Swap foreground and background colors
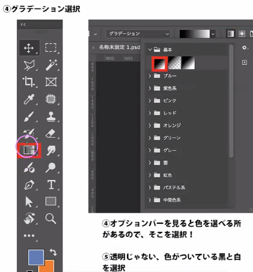Viewport: 253px width, 272px height. (54, 253)
